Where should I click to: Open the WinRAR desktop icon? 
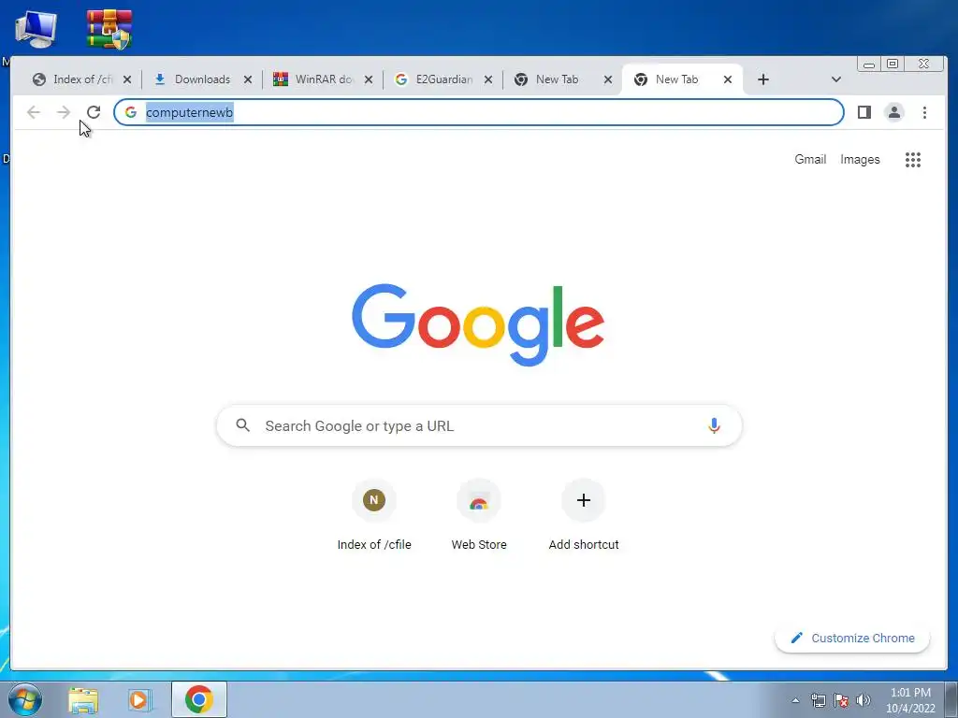[x=109, y=29]
